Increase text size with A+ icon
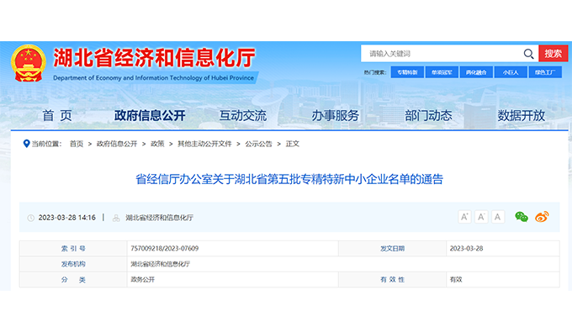 pyautogui.click(x=464, y=217)
